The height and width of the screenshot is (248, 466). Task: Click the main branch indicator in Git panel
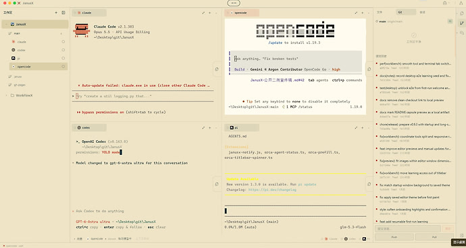[382, 22]
